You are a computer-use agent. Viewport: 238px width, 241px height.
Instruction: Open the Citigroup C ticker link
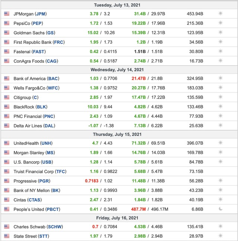pyautogui.click(x=35, y=98)
